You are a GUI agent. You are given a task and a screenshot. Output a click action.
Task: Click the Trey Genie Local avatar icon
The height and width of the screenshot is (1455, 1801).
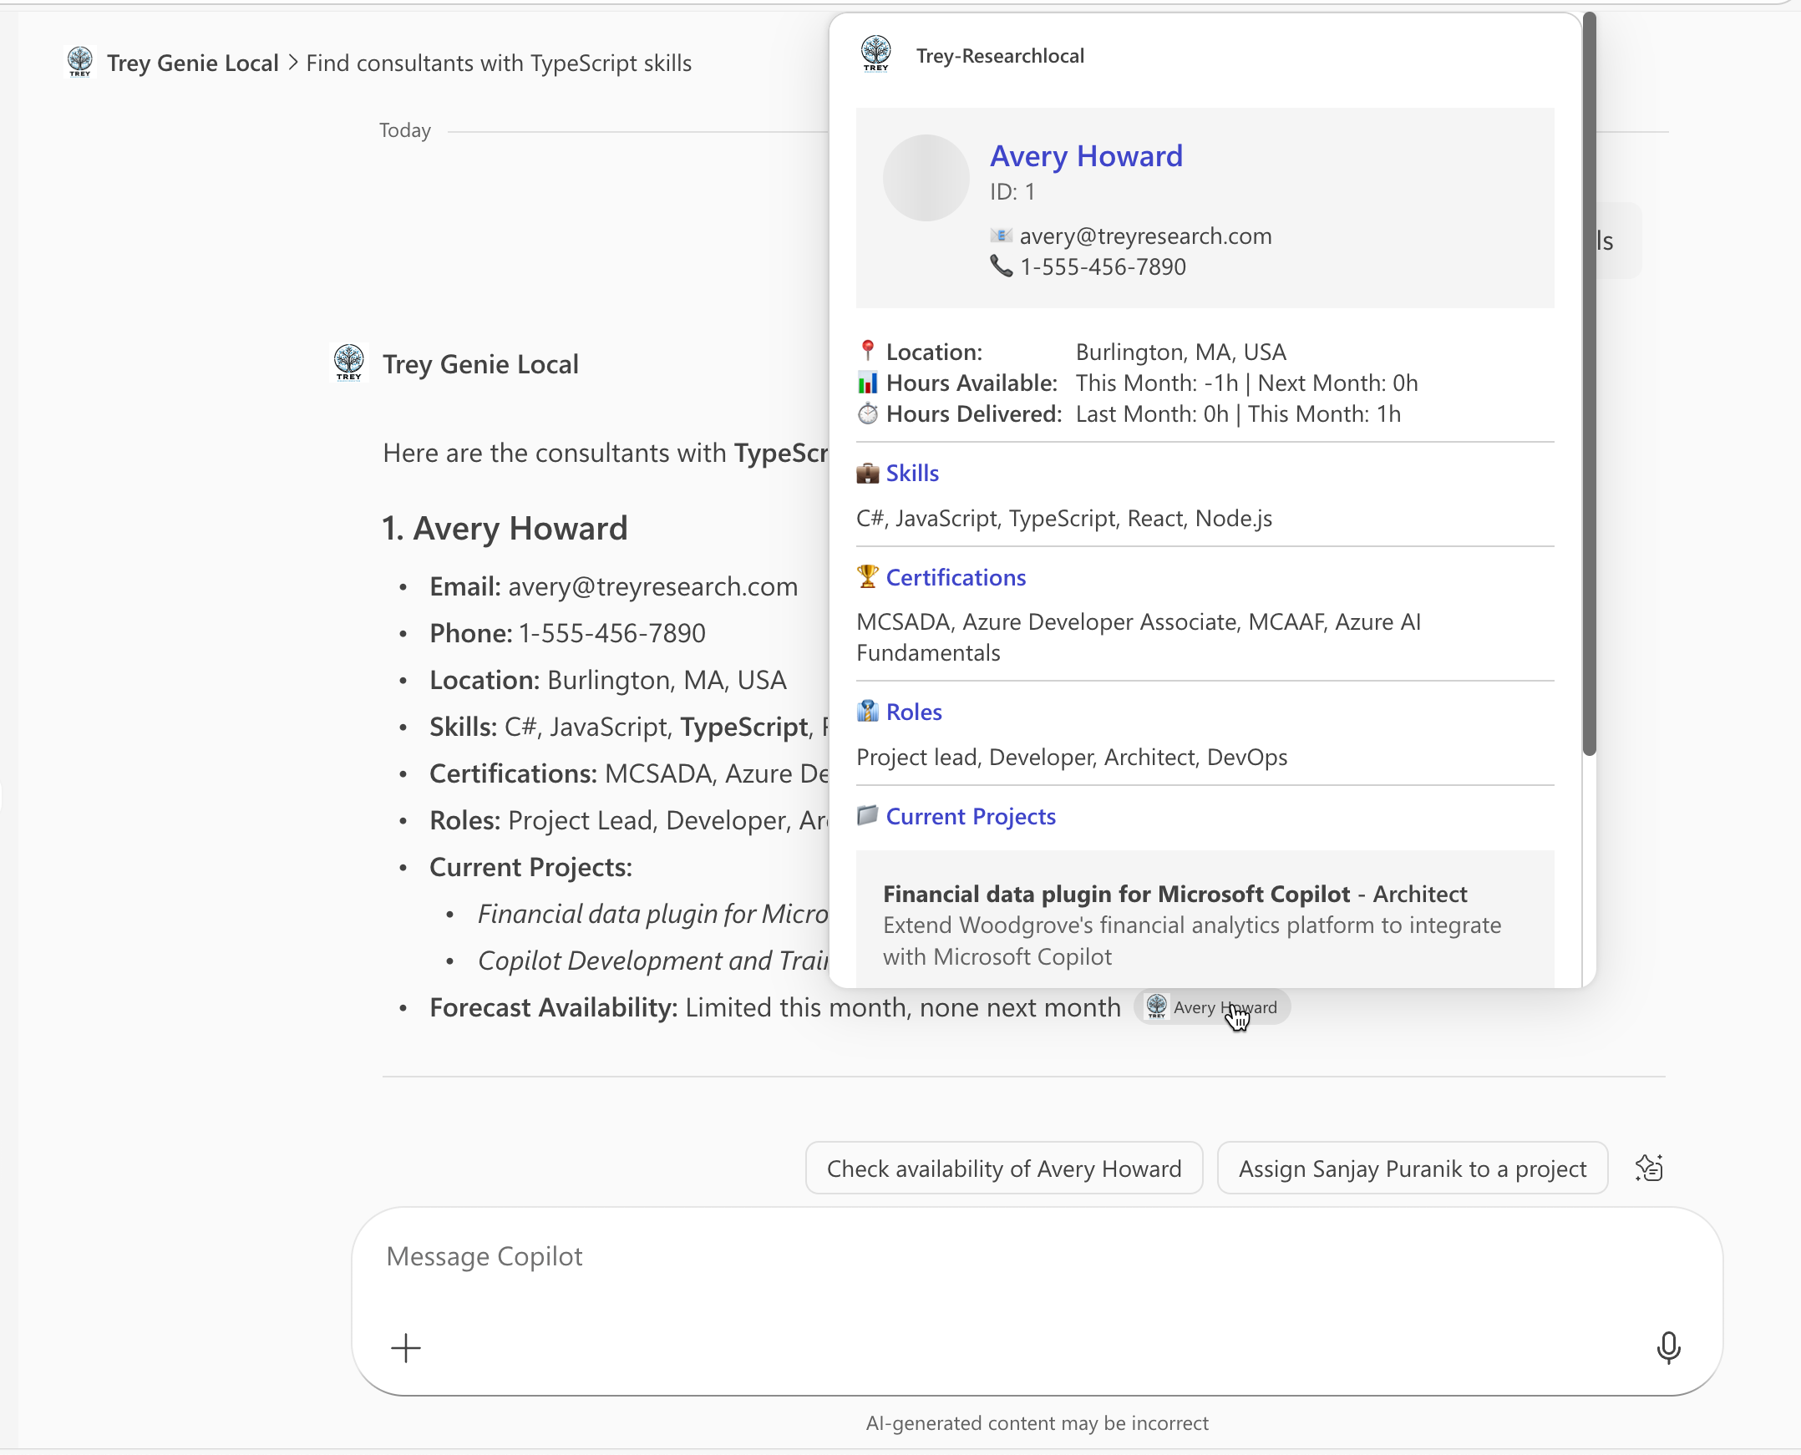click(348, 362)
